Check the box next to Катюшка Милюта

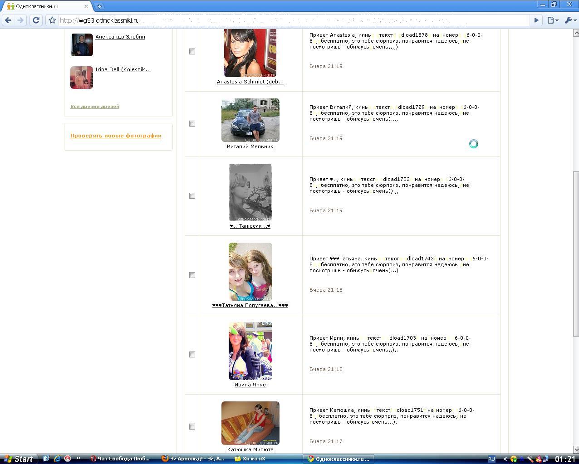[x=192, y=426]
